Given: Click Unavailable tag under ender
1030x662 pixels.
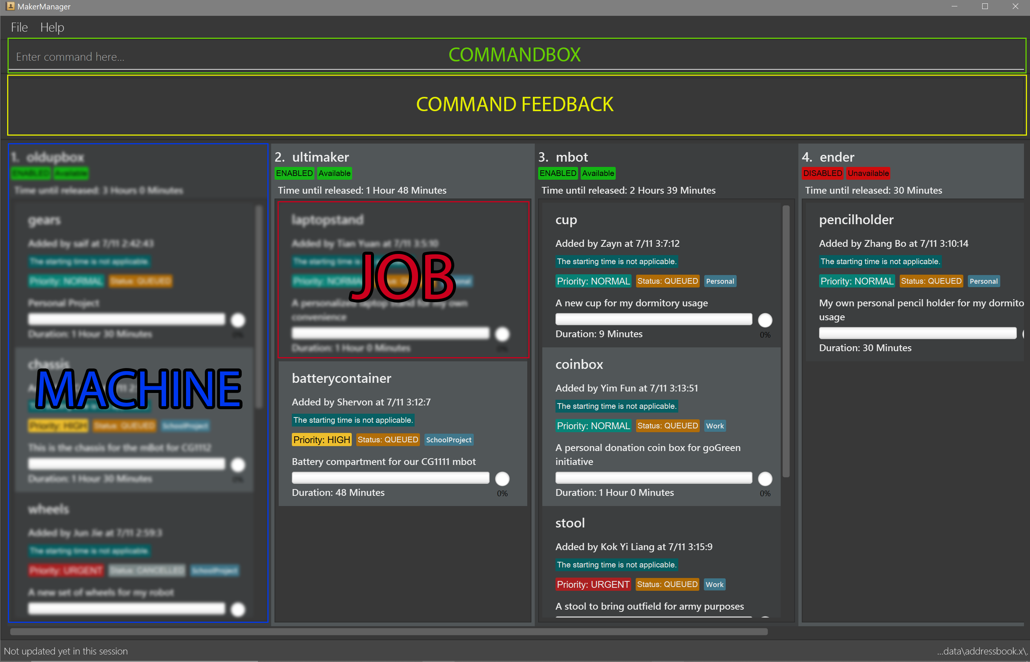Looking at the screenshot, I should [x=868, y=173].
